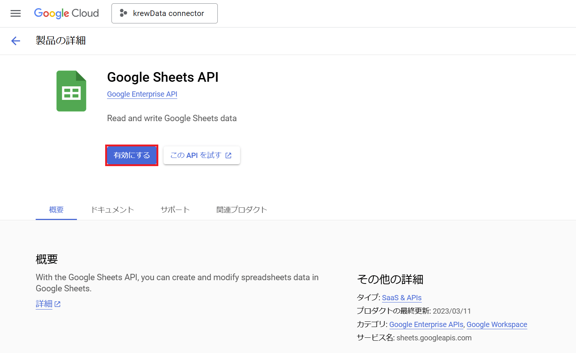576x353 pixels.
Task: Open the Google Enterprise API link
Action: pyautogui.click(x=142, y=94)
